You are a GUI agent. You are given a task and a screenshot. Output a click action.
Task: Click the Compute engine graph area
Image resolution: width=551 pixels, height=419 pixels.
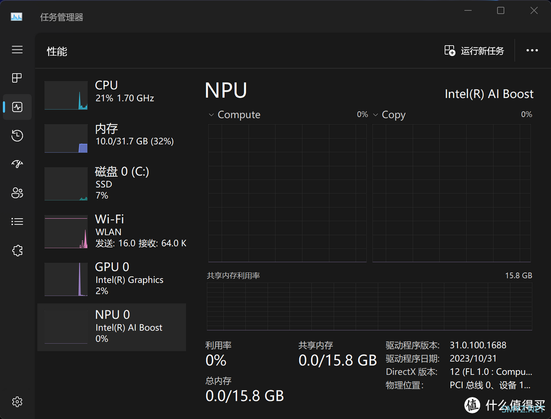[287, 193]
